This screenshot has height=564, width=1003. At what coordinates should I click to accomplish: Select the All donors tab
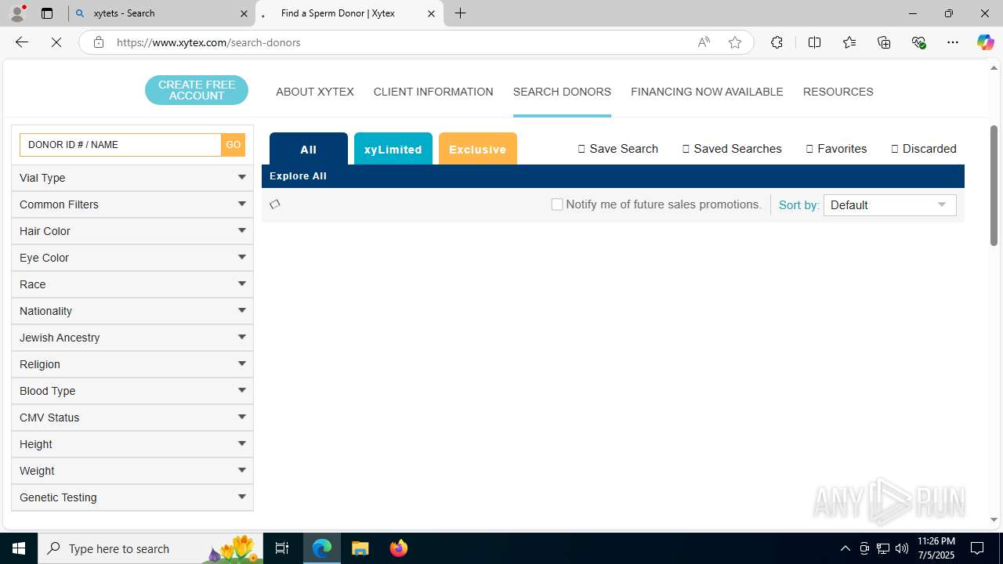[309, 149]
